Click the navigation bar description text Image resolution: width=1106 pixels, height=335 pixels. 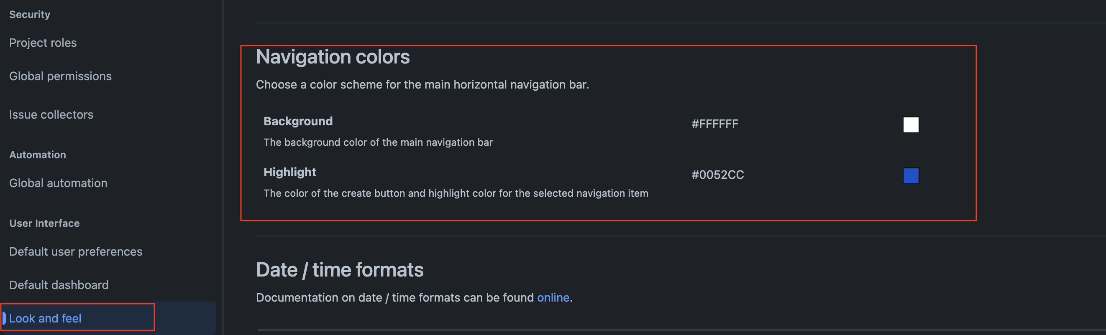pyautogui.click(x=422, y=84)
